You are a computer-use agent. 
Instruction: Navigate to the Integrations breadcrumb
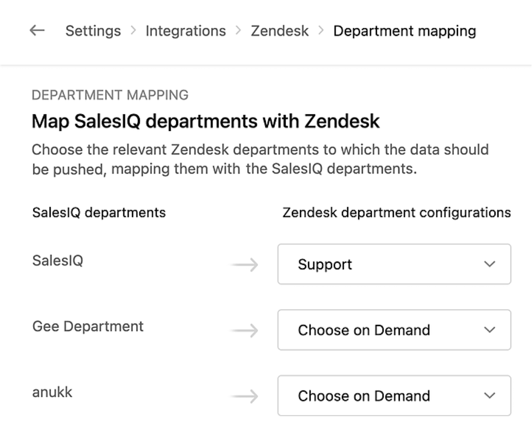coord(186,31)
